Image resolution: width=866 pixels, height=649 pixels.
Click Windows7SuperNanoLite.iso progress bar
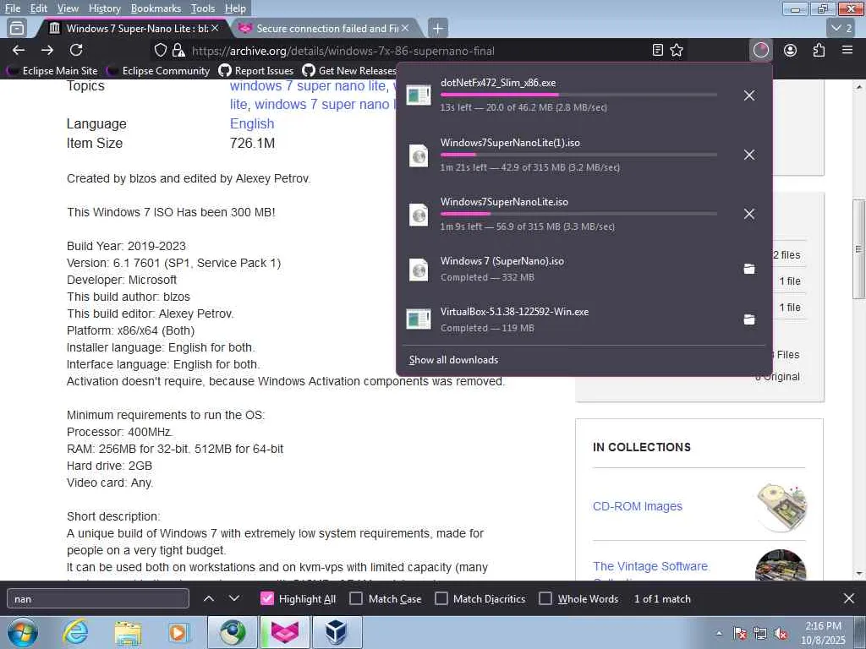click(578, 214)
